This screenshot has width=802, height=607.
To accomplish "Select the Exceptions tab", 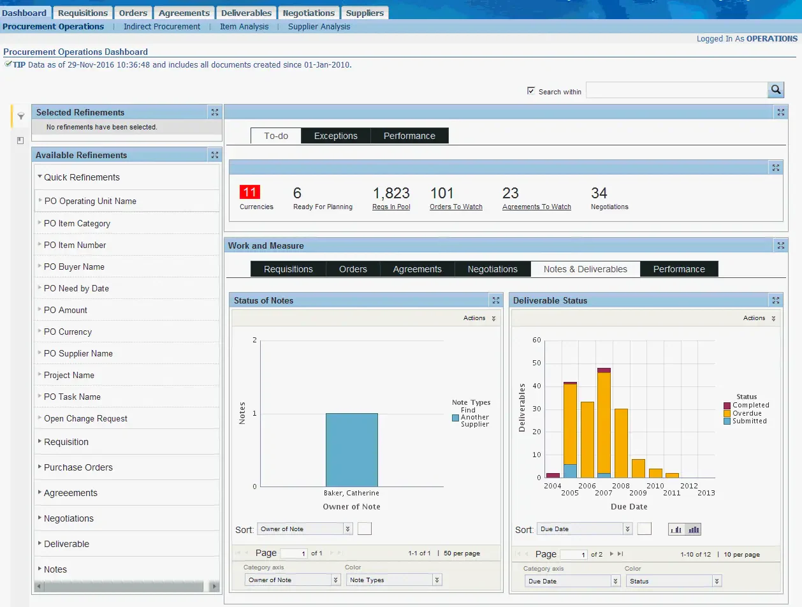I will tap(336, 136).
